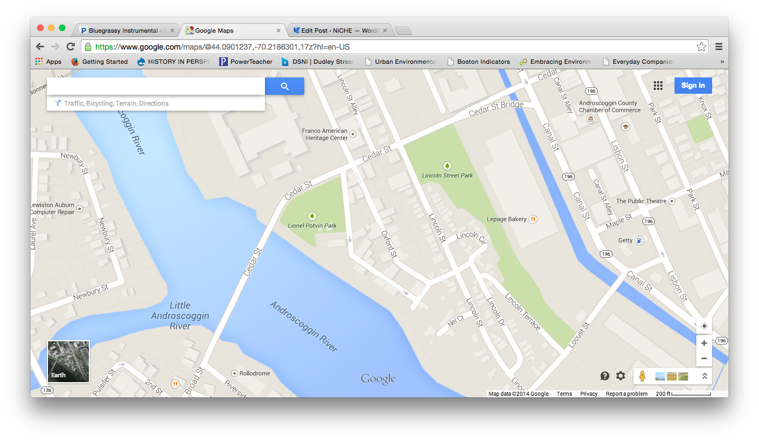Select the Street View pegman
Screen dimensions: 759x441
642,376
